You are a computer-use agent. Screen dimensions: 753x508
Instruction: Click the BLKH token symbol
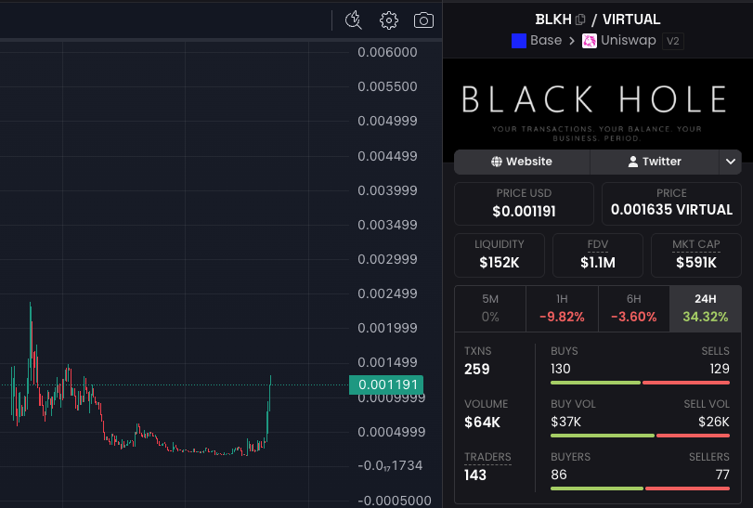[x=553, y=20]
